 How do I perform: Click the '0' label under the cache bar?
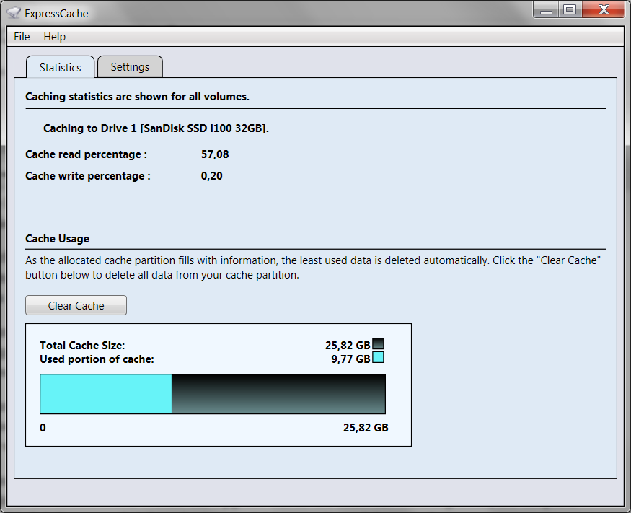point(43,428)
